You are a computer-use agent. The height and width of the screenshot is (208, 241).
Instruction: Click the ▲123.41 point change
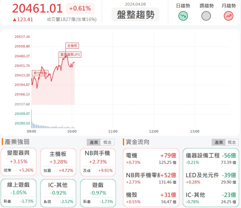(x=23, y=19)
